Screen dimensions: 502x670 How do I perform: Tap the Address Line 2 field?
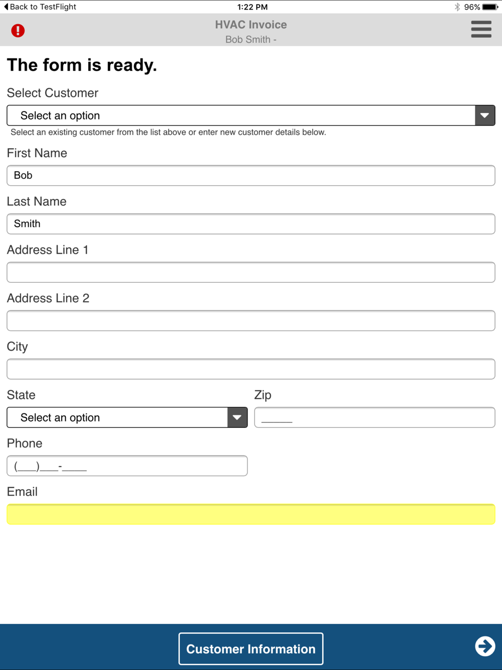251,320
